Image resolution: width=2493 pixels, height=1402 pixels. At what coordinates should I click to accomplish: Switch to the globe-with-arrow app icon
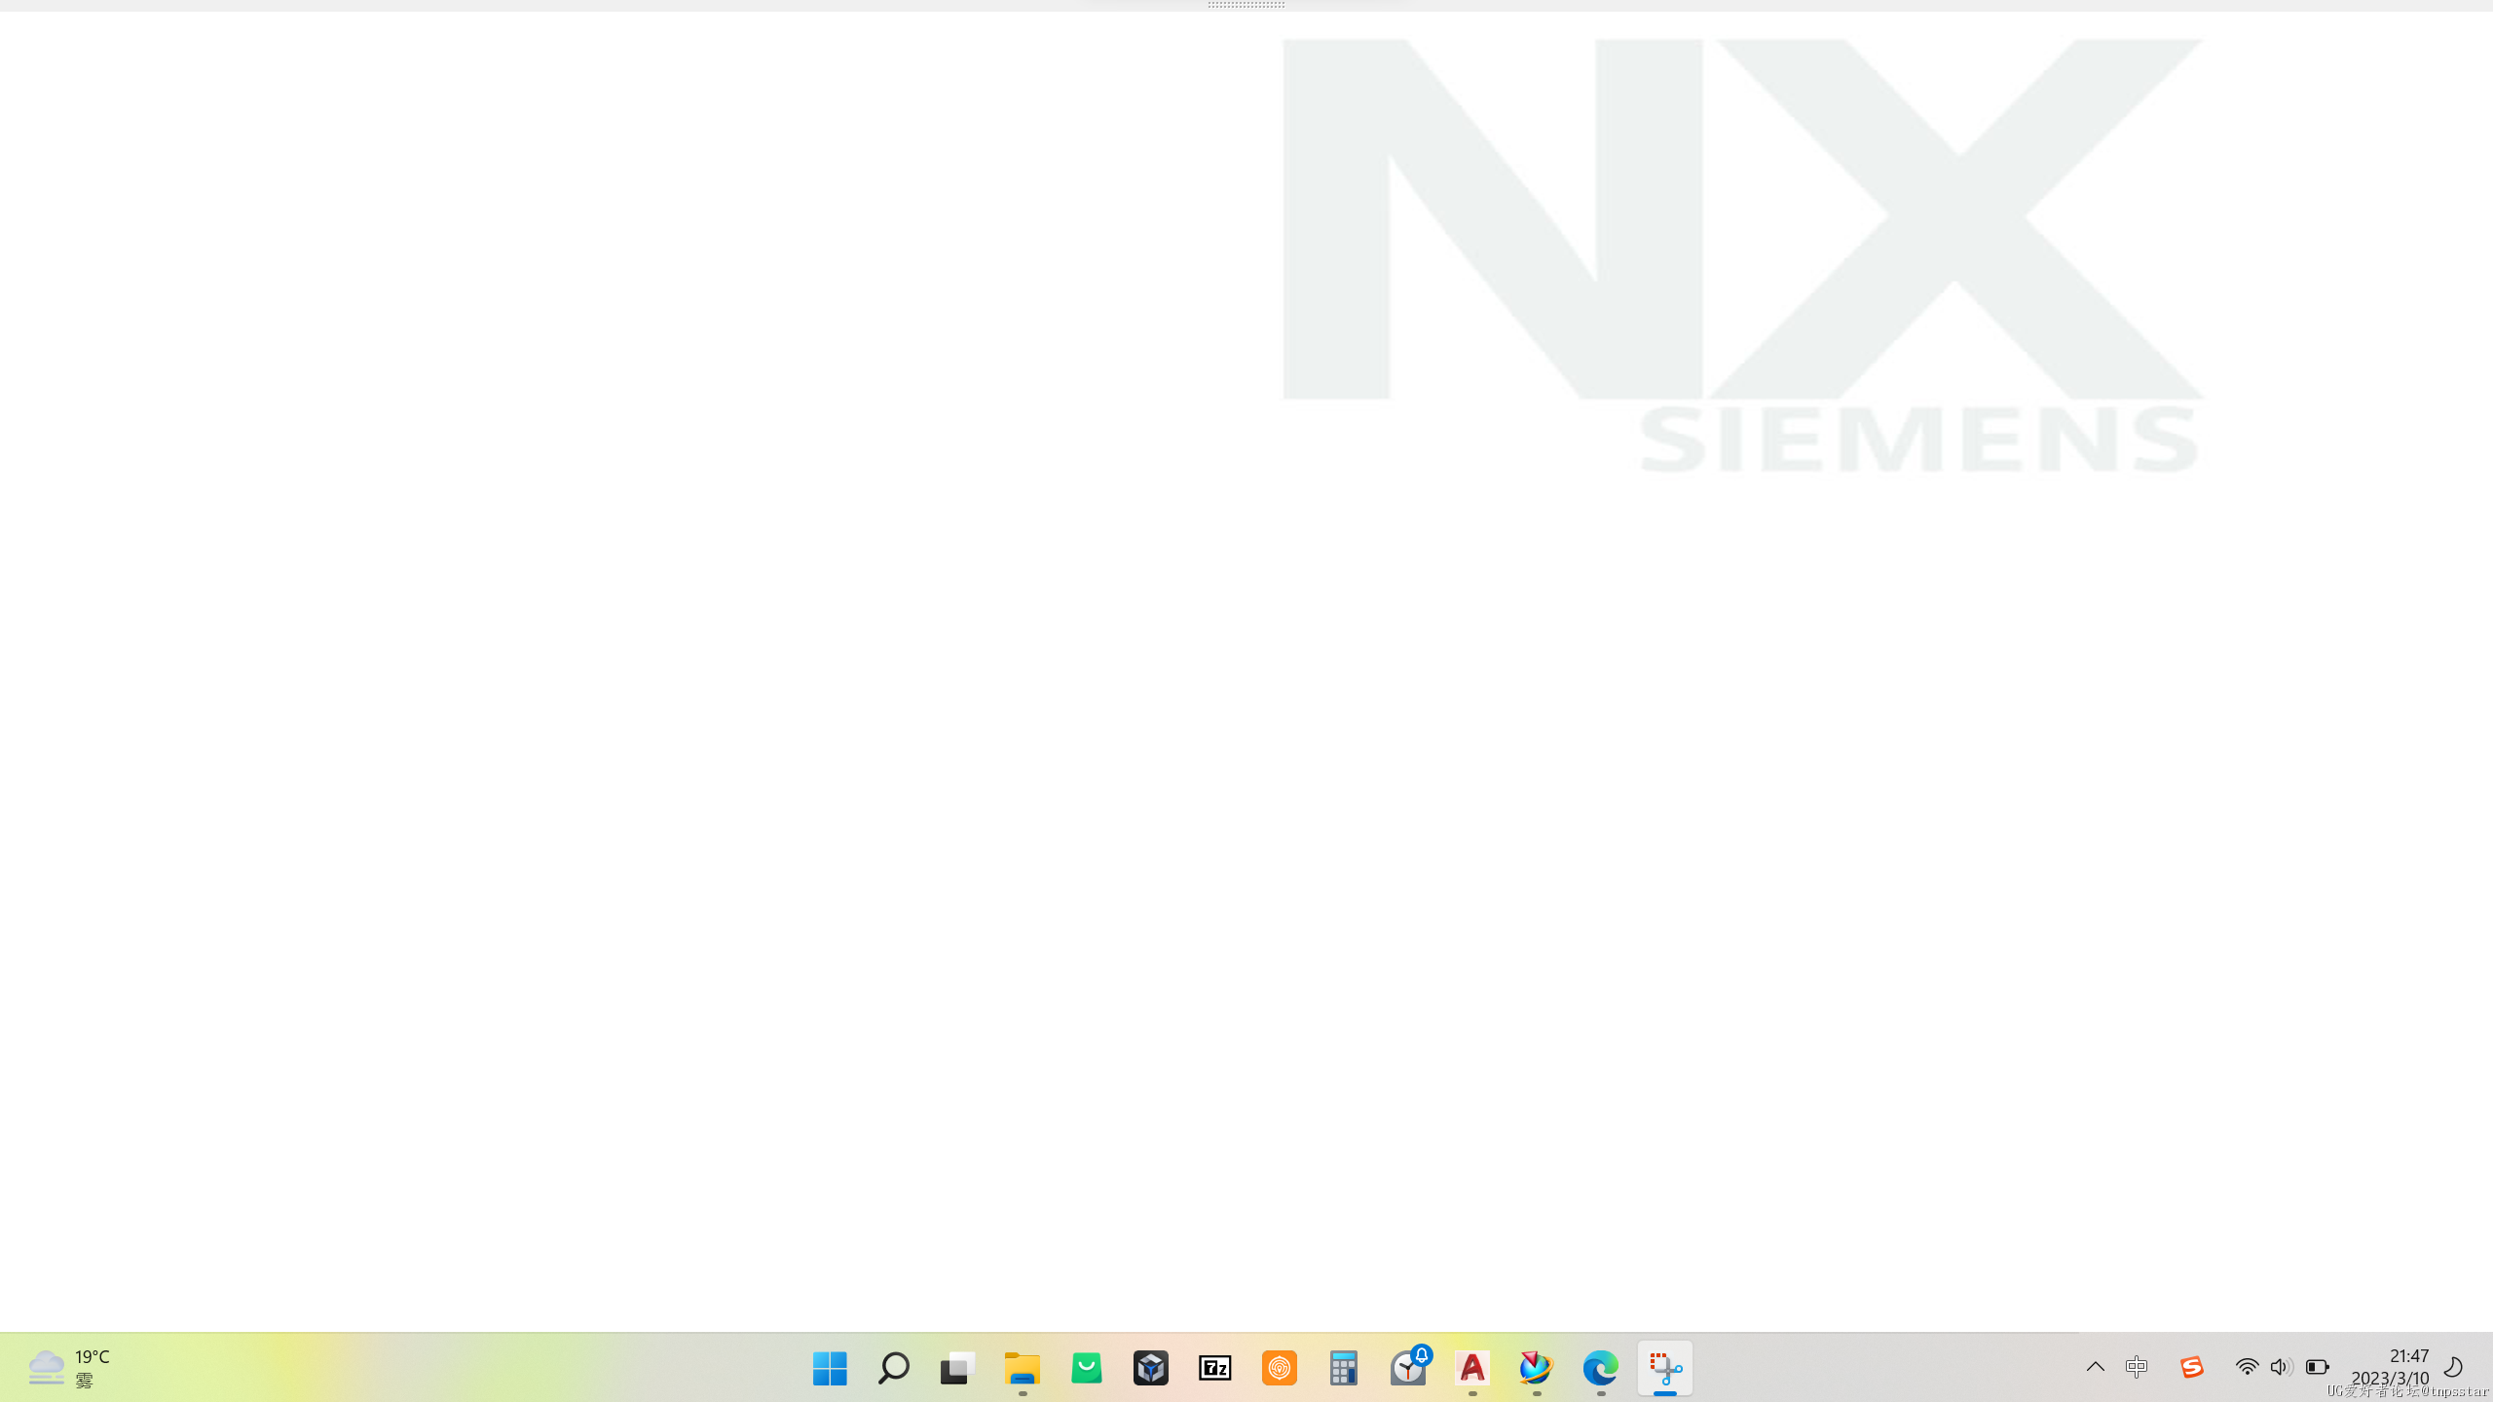pyautogui.click(x=1537, y=1368)
